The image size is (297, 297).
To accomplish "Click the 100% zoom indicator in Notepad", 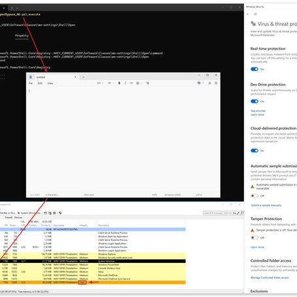I will pyautogui.click(x=154, y=195).
